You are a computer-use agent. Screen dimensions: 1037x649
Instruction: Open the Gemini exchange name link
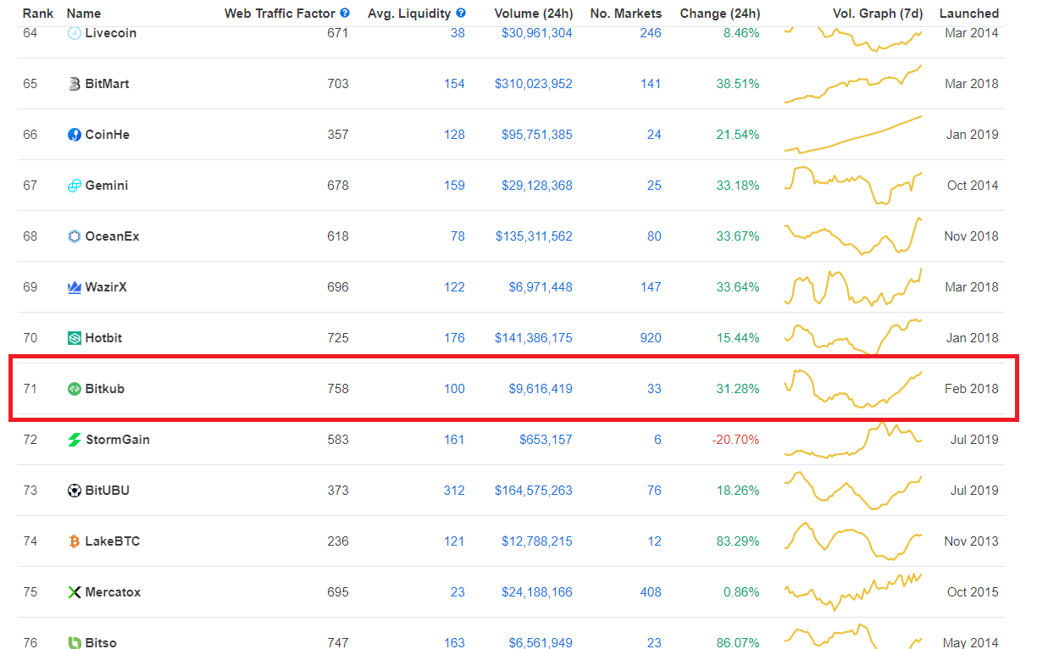(107, 186)
